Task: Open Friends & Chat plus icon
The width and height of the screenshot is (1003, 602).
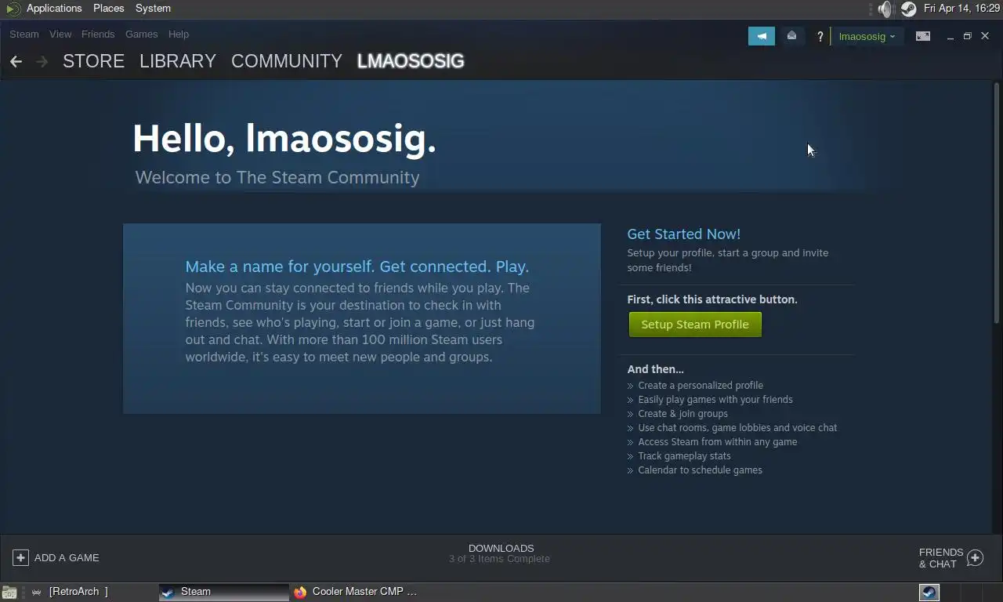Action: tap(975, 557)
